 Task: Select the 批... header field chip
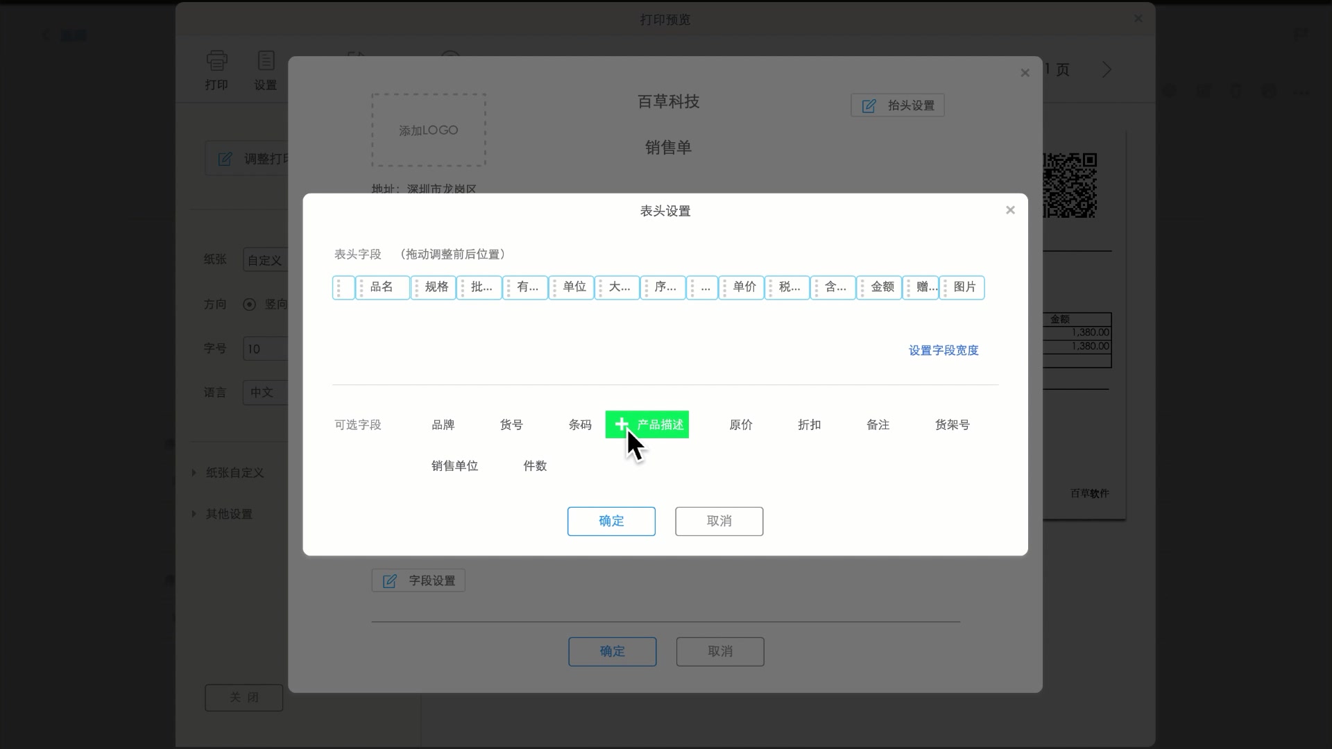point(479,287)
